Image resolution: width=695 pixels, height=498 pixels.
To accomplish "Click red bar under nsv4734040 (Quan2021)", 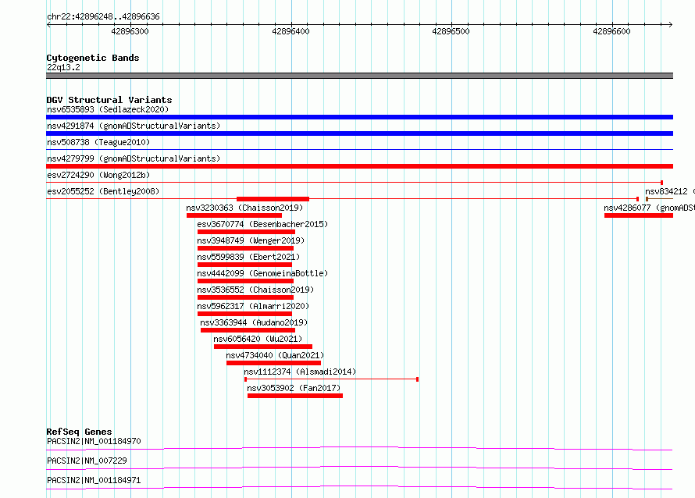I will [273, 363].
